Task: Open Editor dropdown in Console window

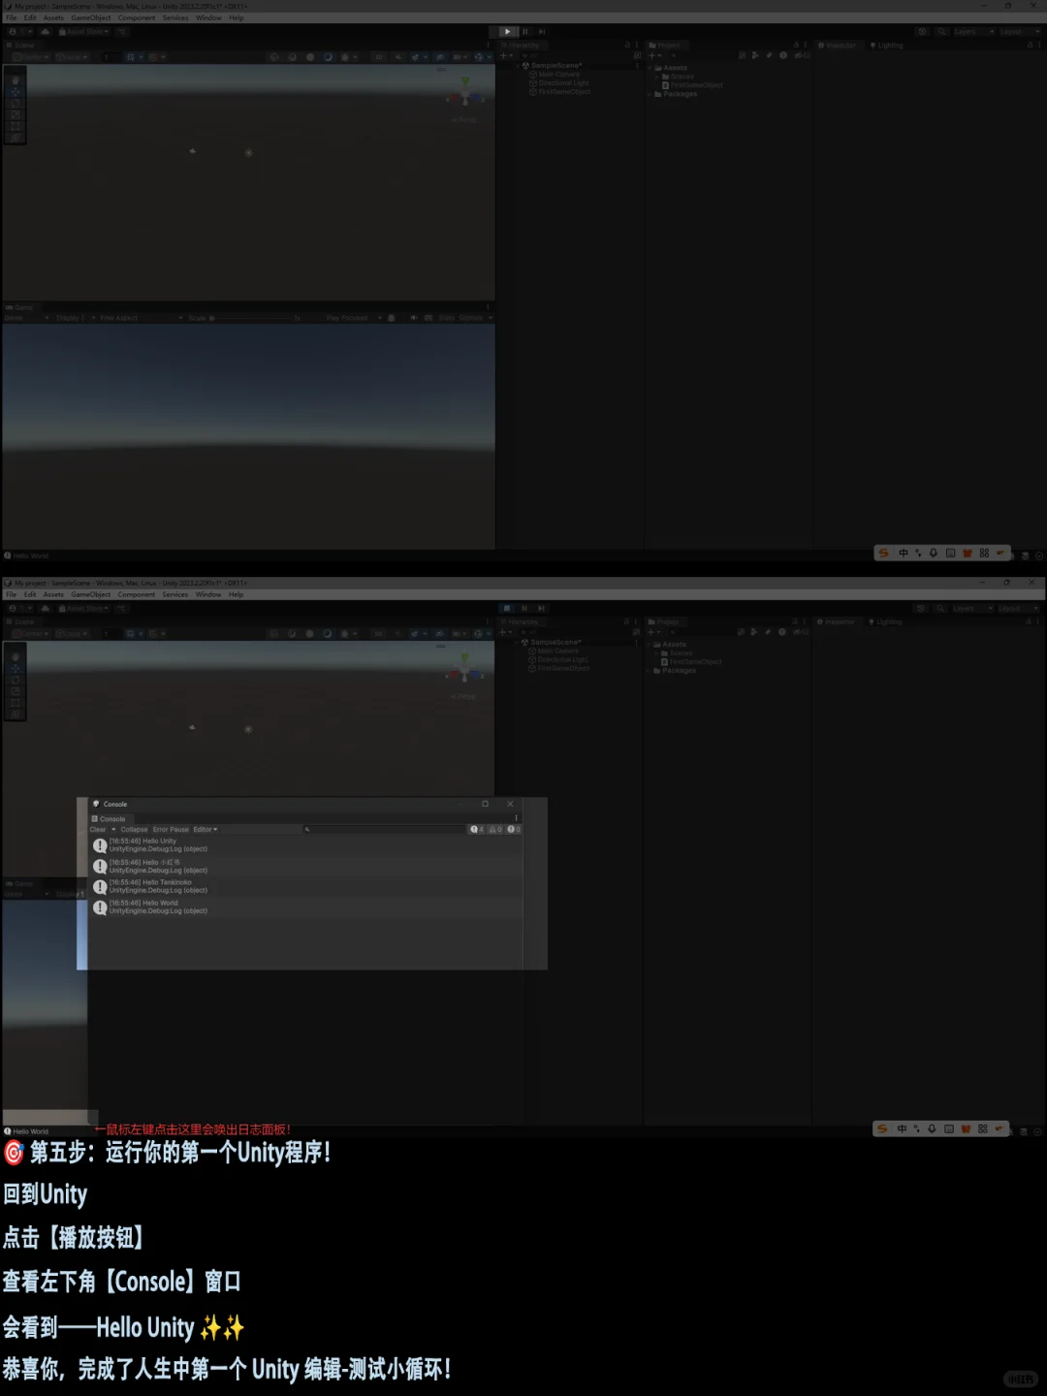Action: tap(206, 830)
